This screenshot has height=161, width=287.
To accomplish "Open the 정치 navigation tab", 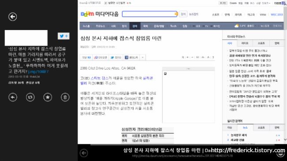I will click(124, 26).
